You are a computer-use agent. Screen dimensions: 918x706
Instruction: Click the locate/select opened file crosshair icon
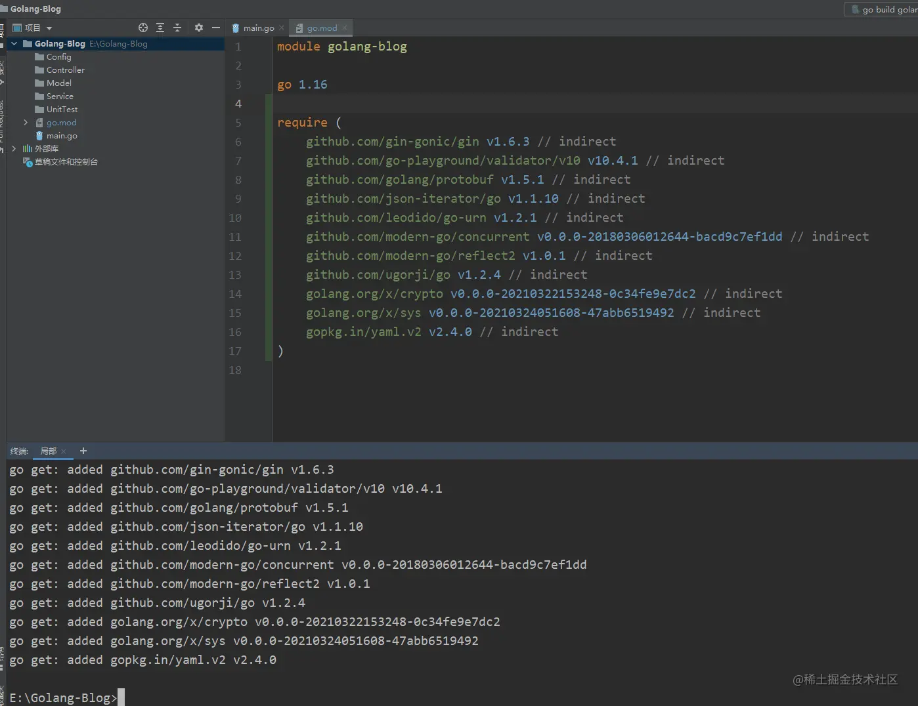pos(143,28)
